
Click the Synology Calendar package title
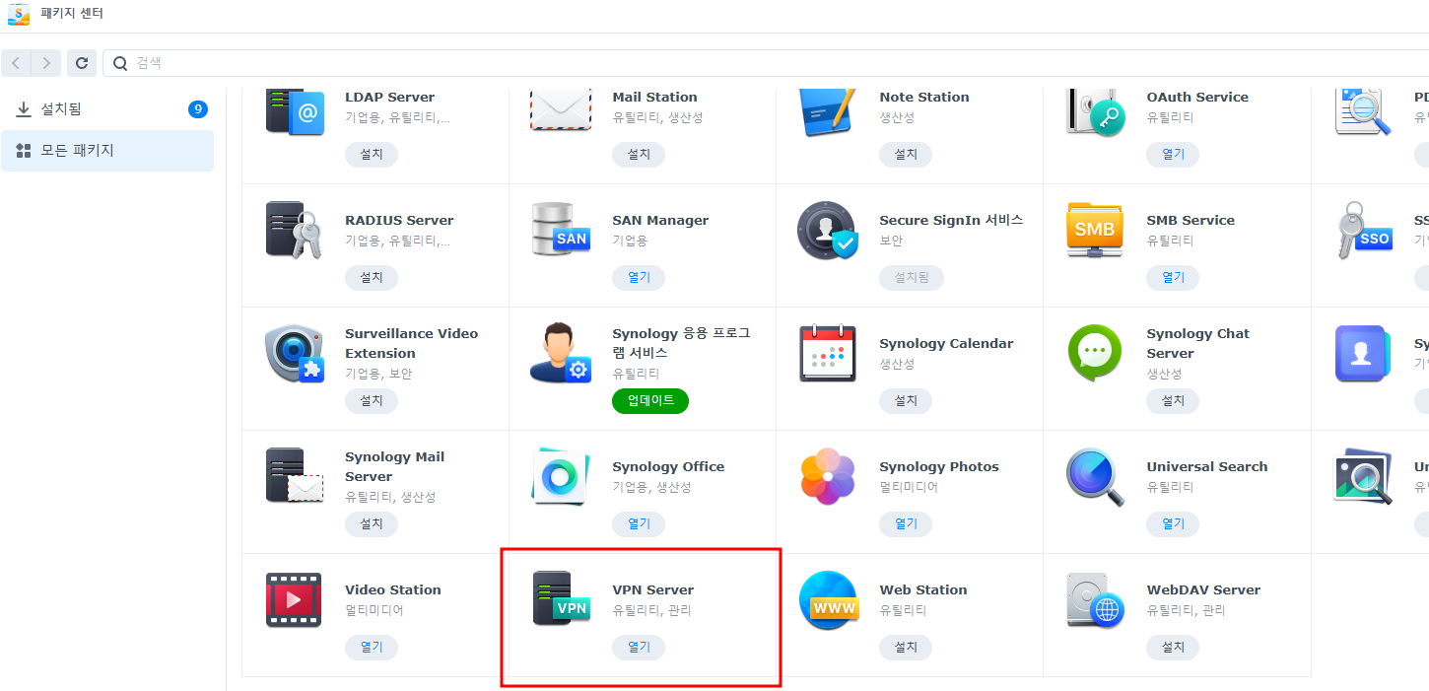[x=946, y=344]
